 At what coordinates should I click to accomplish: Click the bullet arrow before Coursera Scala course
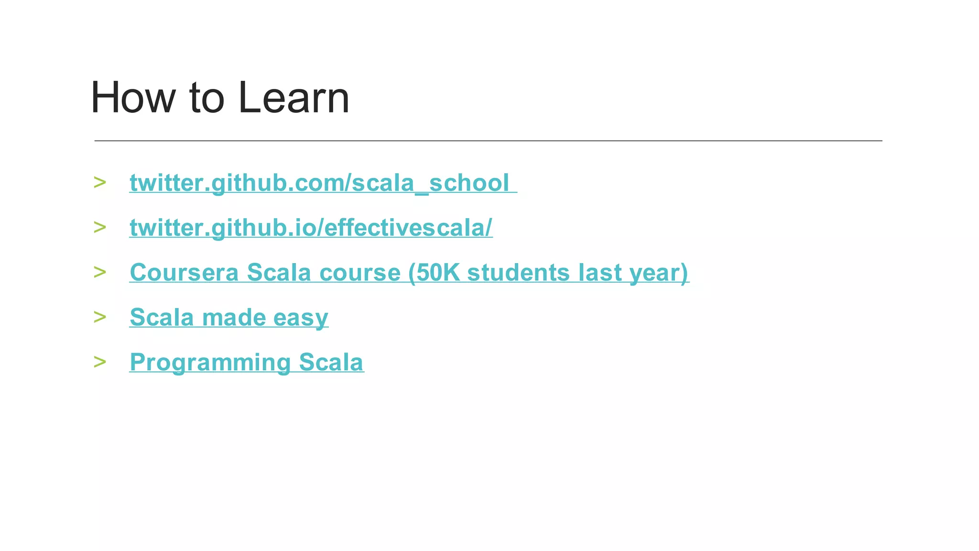(x=100, y=272)
